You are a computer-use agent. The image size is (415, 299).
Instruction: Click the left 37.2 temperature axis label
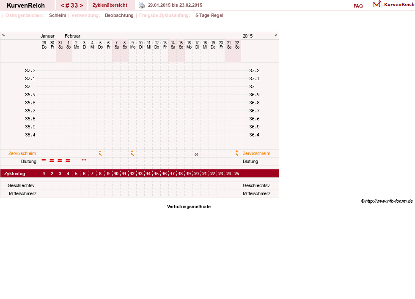30,71
